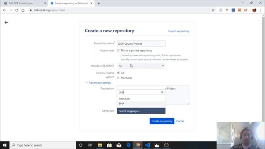This screenshot has height=149, width=265.
Task: Open OBS Studio from the taskbar
Action: pyautogui.click(x=166, y=145)
